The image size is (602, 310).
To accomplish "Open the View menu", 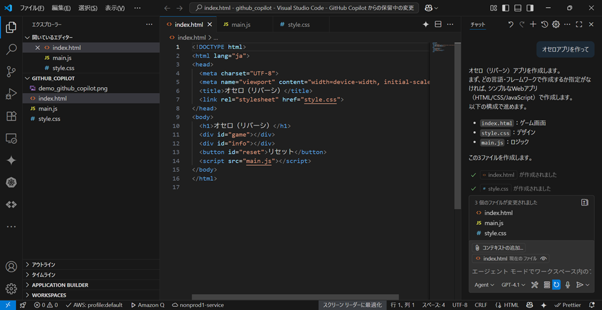I will (x=114, y=8).
